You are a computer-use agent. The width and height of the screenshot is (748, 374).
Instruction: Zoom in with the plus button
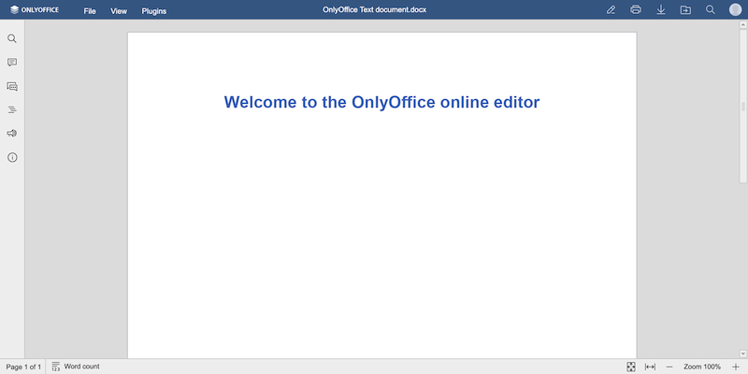[x=736, y=367]
